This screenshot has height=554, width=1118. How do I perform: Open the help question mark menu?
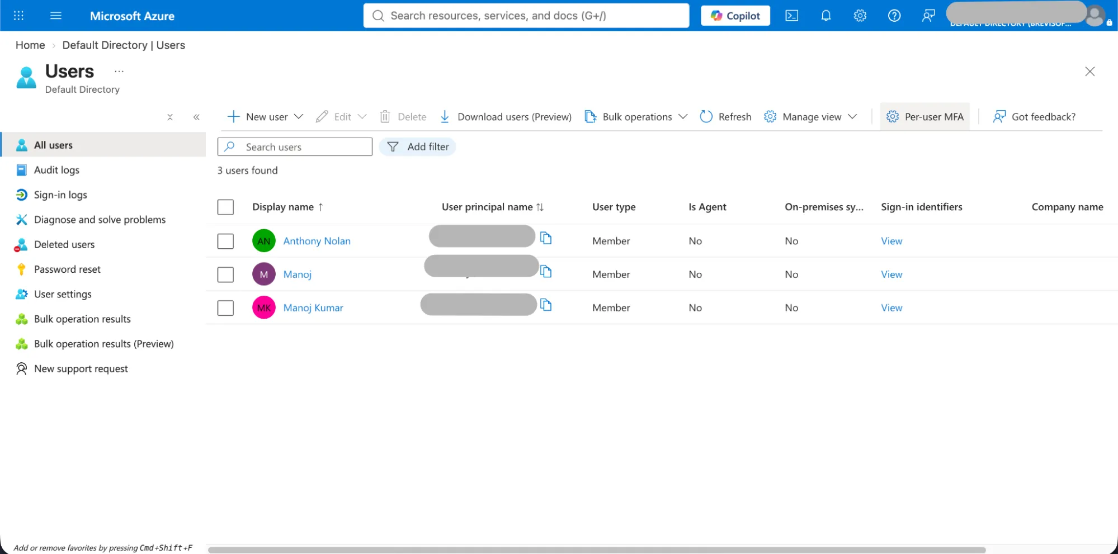tap(894, 16)
